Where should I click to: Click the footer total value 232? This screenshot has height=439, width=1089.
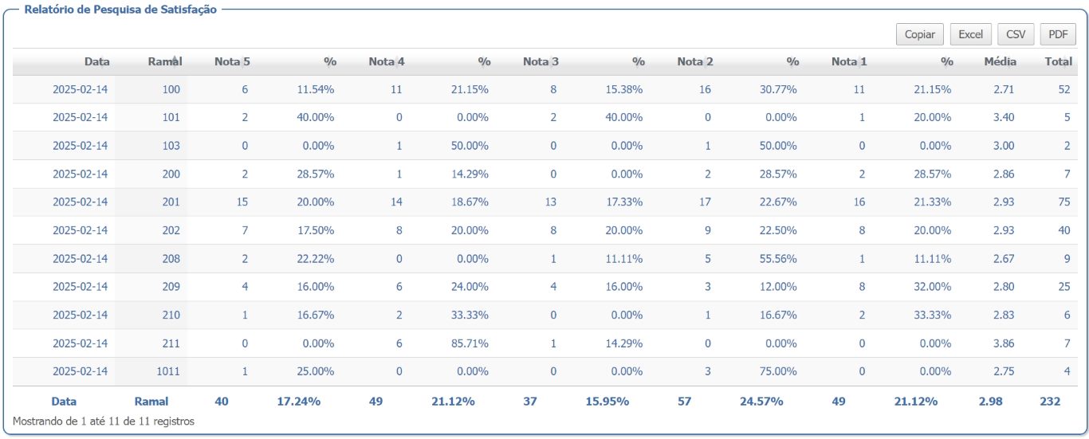click(1050, 402)
